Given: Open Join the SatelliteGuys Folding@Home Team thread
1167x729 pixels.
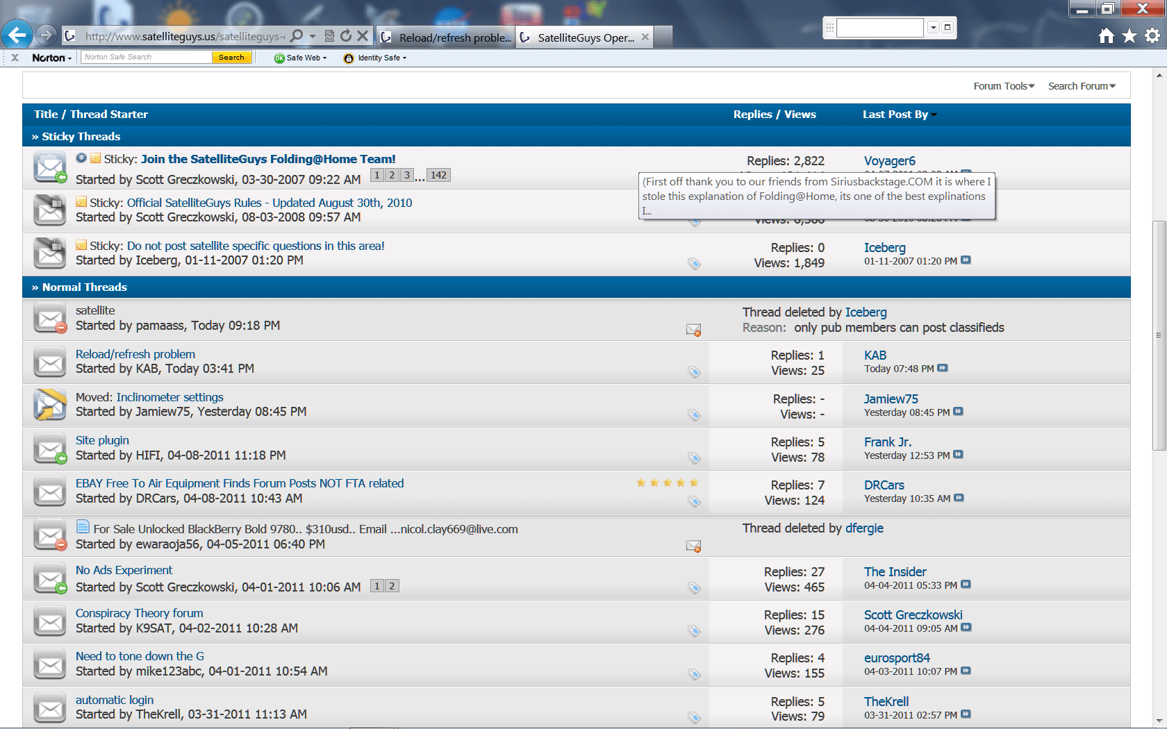Looking at the screenshot, I should [x=268, y=159].
